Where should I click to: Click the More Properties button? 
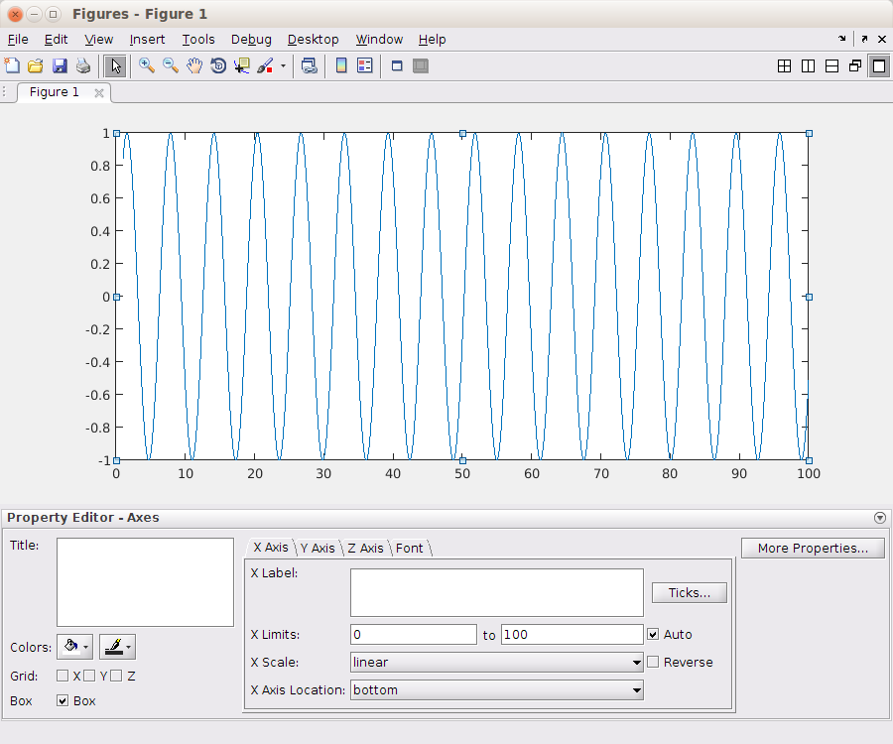click(x=812, y=548)
